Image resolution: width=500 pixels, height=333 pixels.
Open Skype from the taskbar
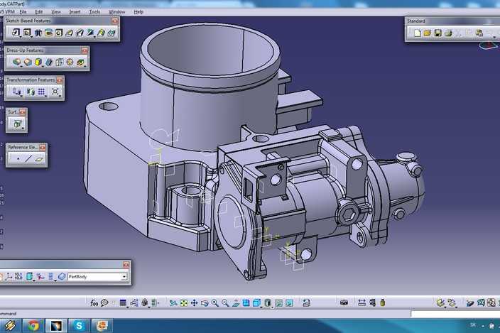click(x=79, y=326)
